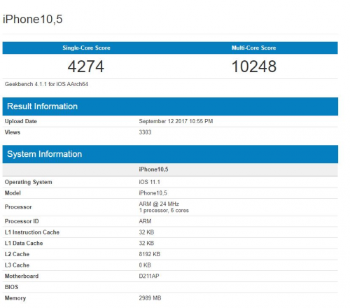The width and height of the screenshot is (350, 308).
Task: Click the Views count 3303
Action: 145,132
